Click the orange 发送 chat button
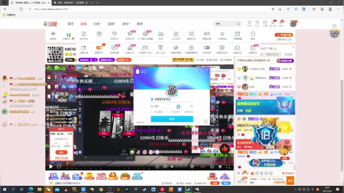The image size is (344, 193). (290, 181)
